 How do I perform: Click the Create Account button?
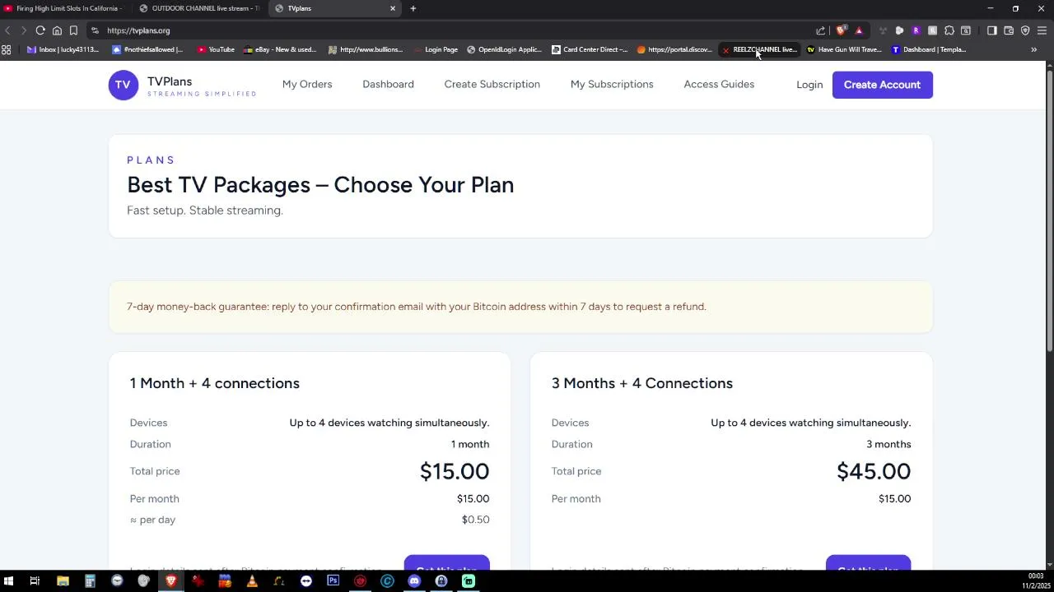[x=882, y=85]
